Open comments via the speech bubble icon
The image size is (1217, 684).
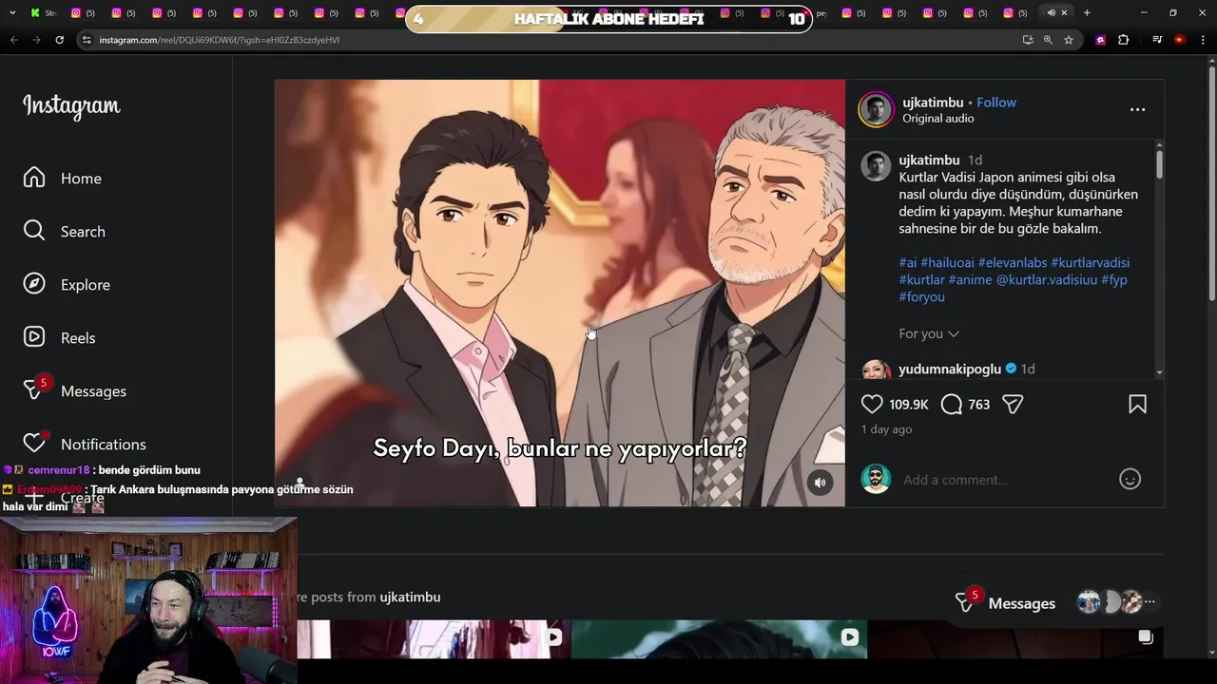(x=952, y=405)
